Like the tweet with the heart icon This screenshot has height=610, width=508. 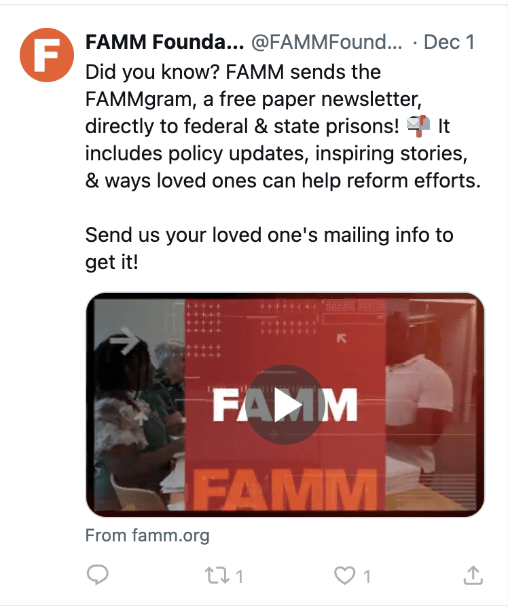click(x=345, y=576)
